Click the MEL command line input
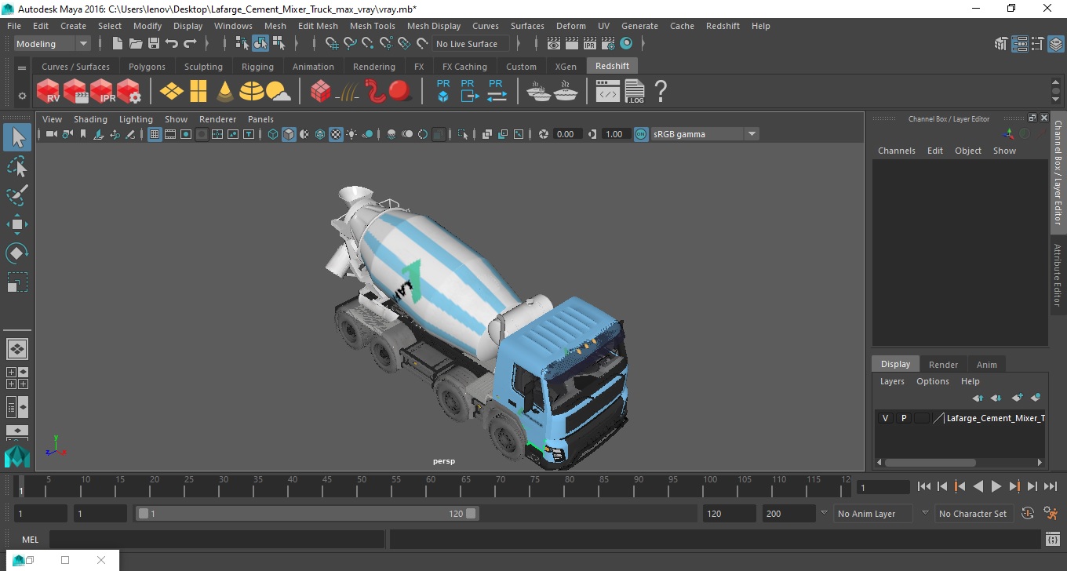1067x571 pixels. click(x=217, y=540)
